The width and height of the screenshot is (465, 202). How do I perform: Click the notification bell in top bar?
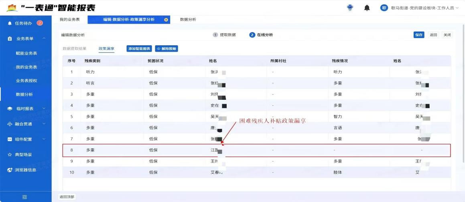[367, 8]
